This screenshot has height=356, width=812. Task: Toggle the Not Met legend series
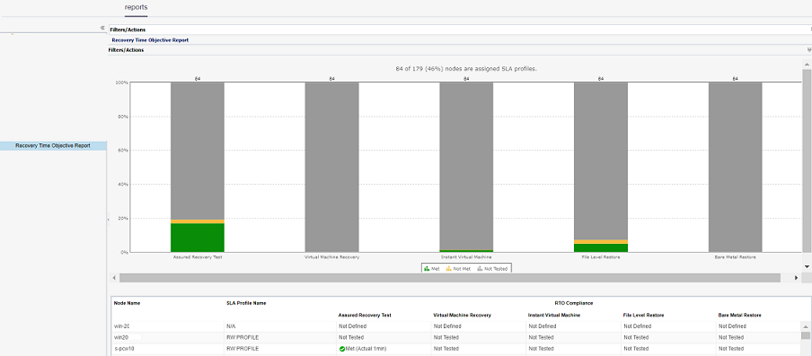tap(458, 269)
